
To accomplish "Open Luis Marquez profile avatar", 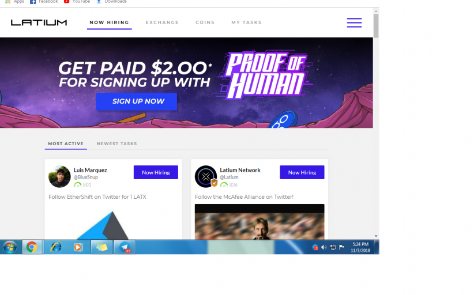I will pyautogui.click(x=59, y=177).
